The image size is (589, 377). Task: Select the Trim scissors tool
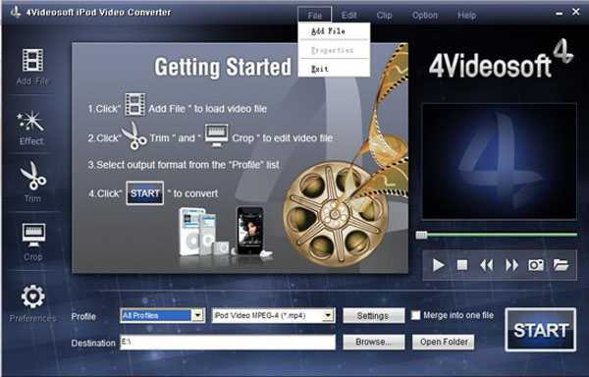[x=33, y=176]
